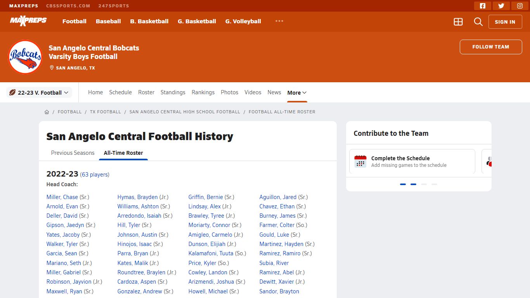Select the All-Time Roster tab
The width and height of the screenshot is (530, 298).
pos(123,153)
